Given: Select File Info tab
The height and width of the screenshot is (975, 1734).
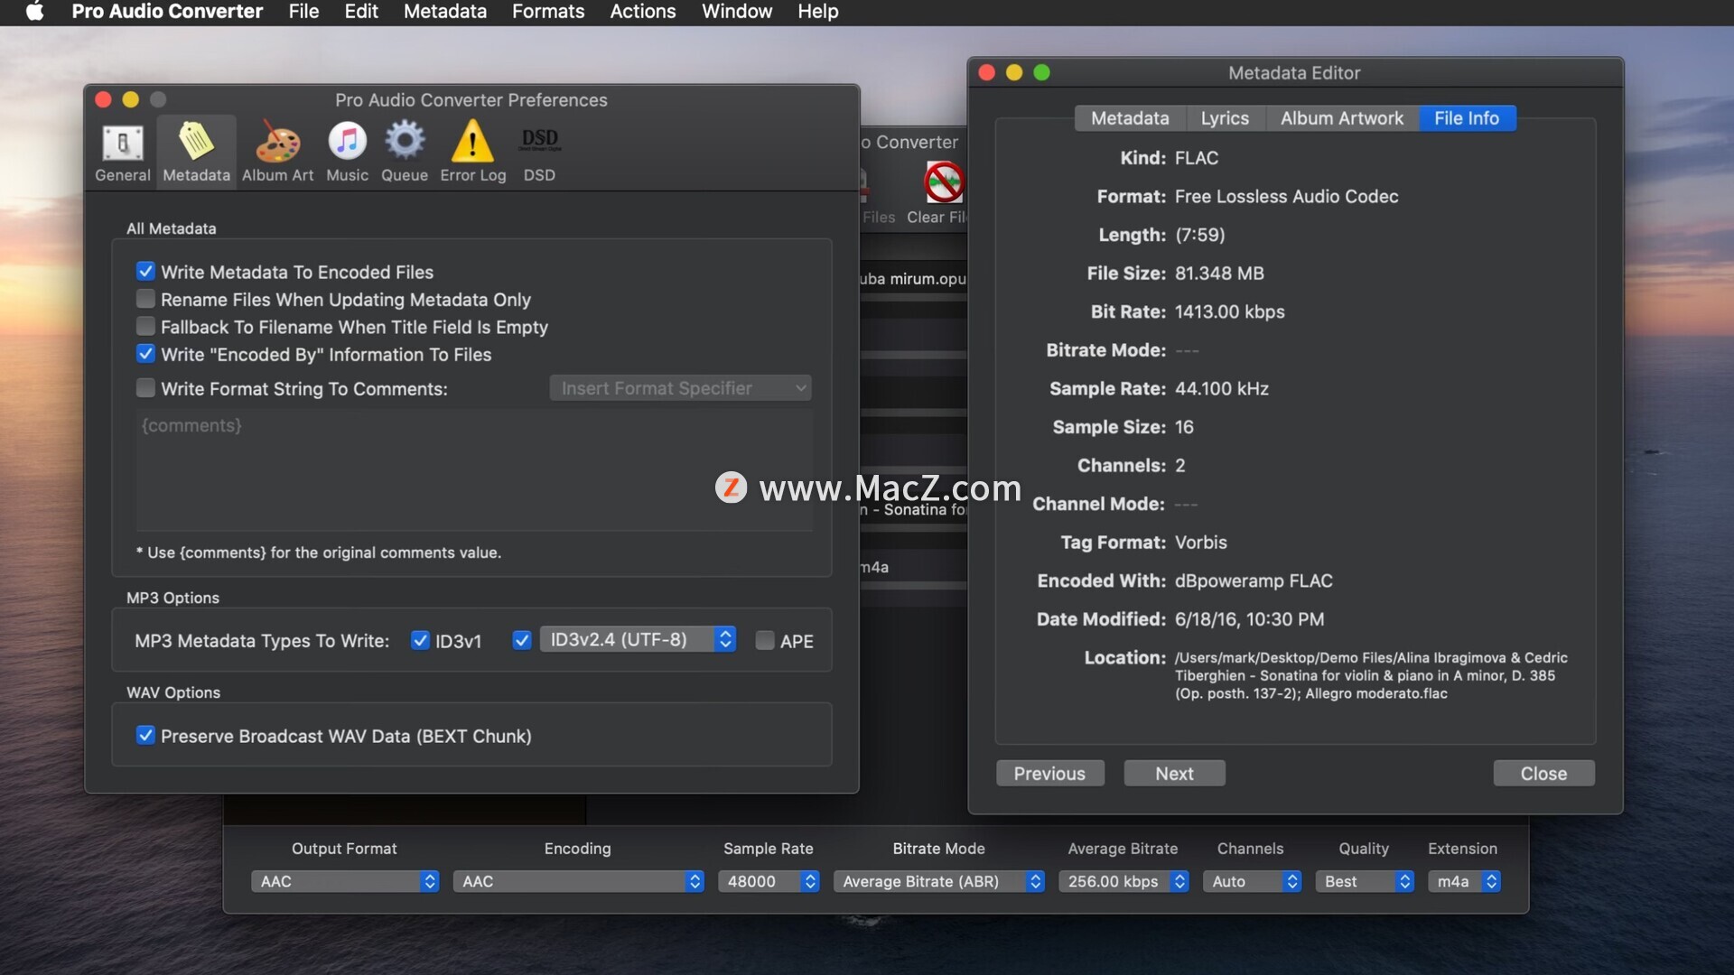Looking at the screenshot, I should point(1467,118).
